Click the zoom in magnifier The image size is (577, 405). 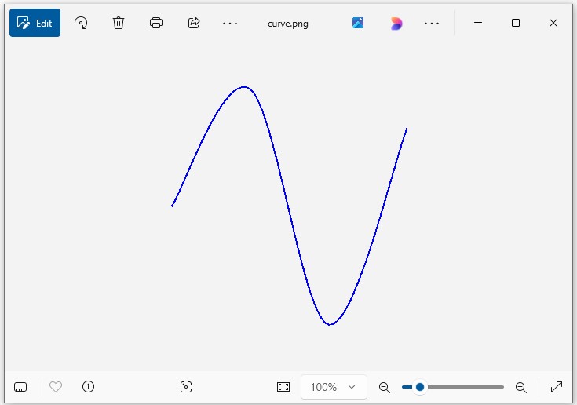click(520, 387)
